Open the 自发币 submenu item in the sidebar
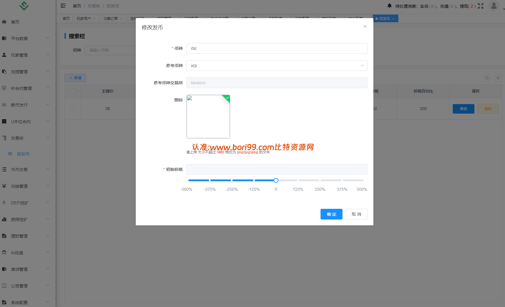This screenshot has width=505, height=307. click(23, 154)
